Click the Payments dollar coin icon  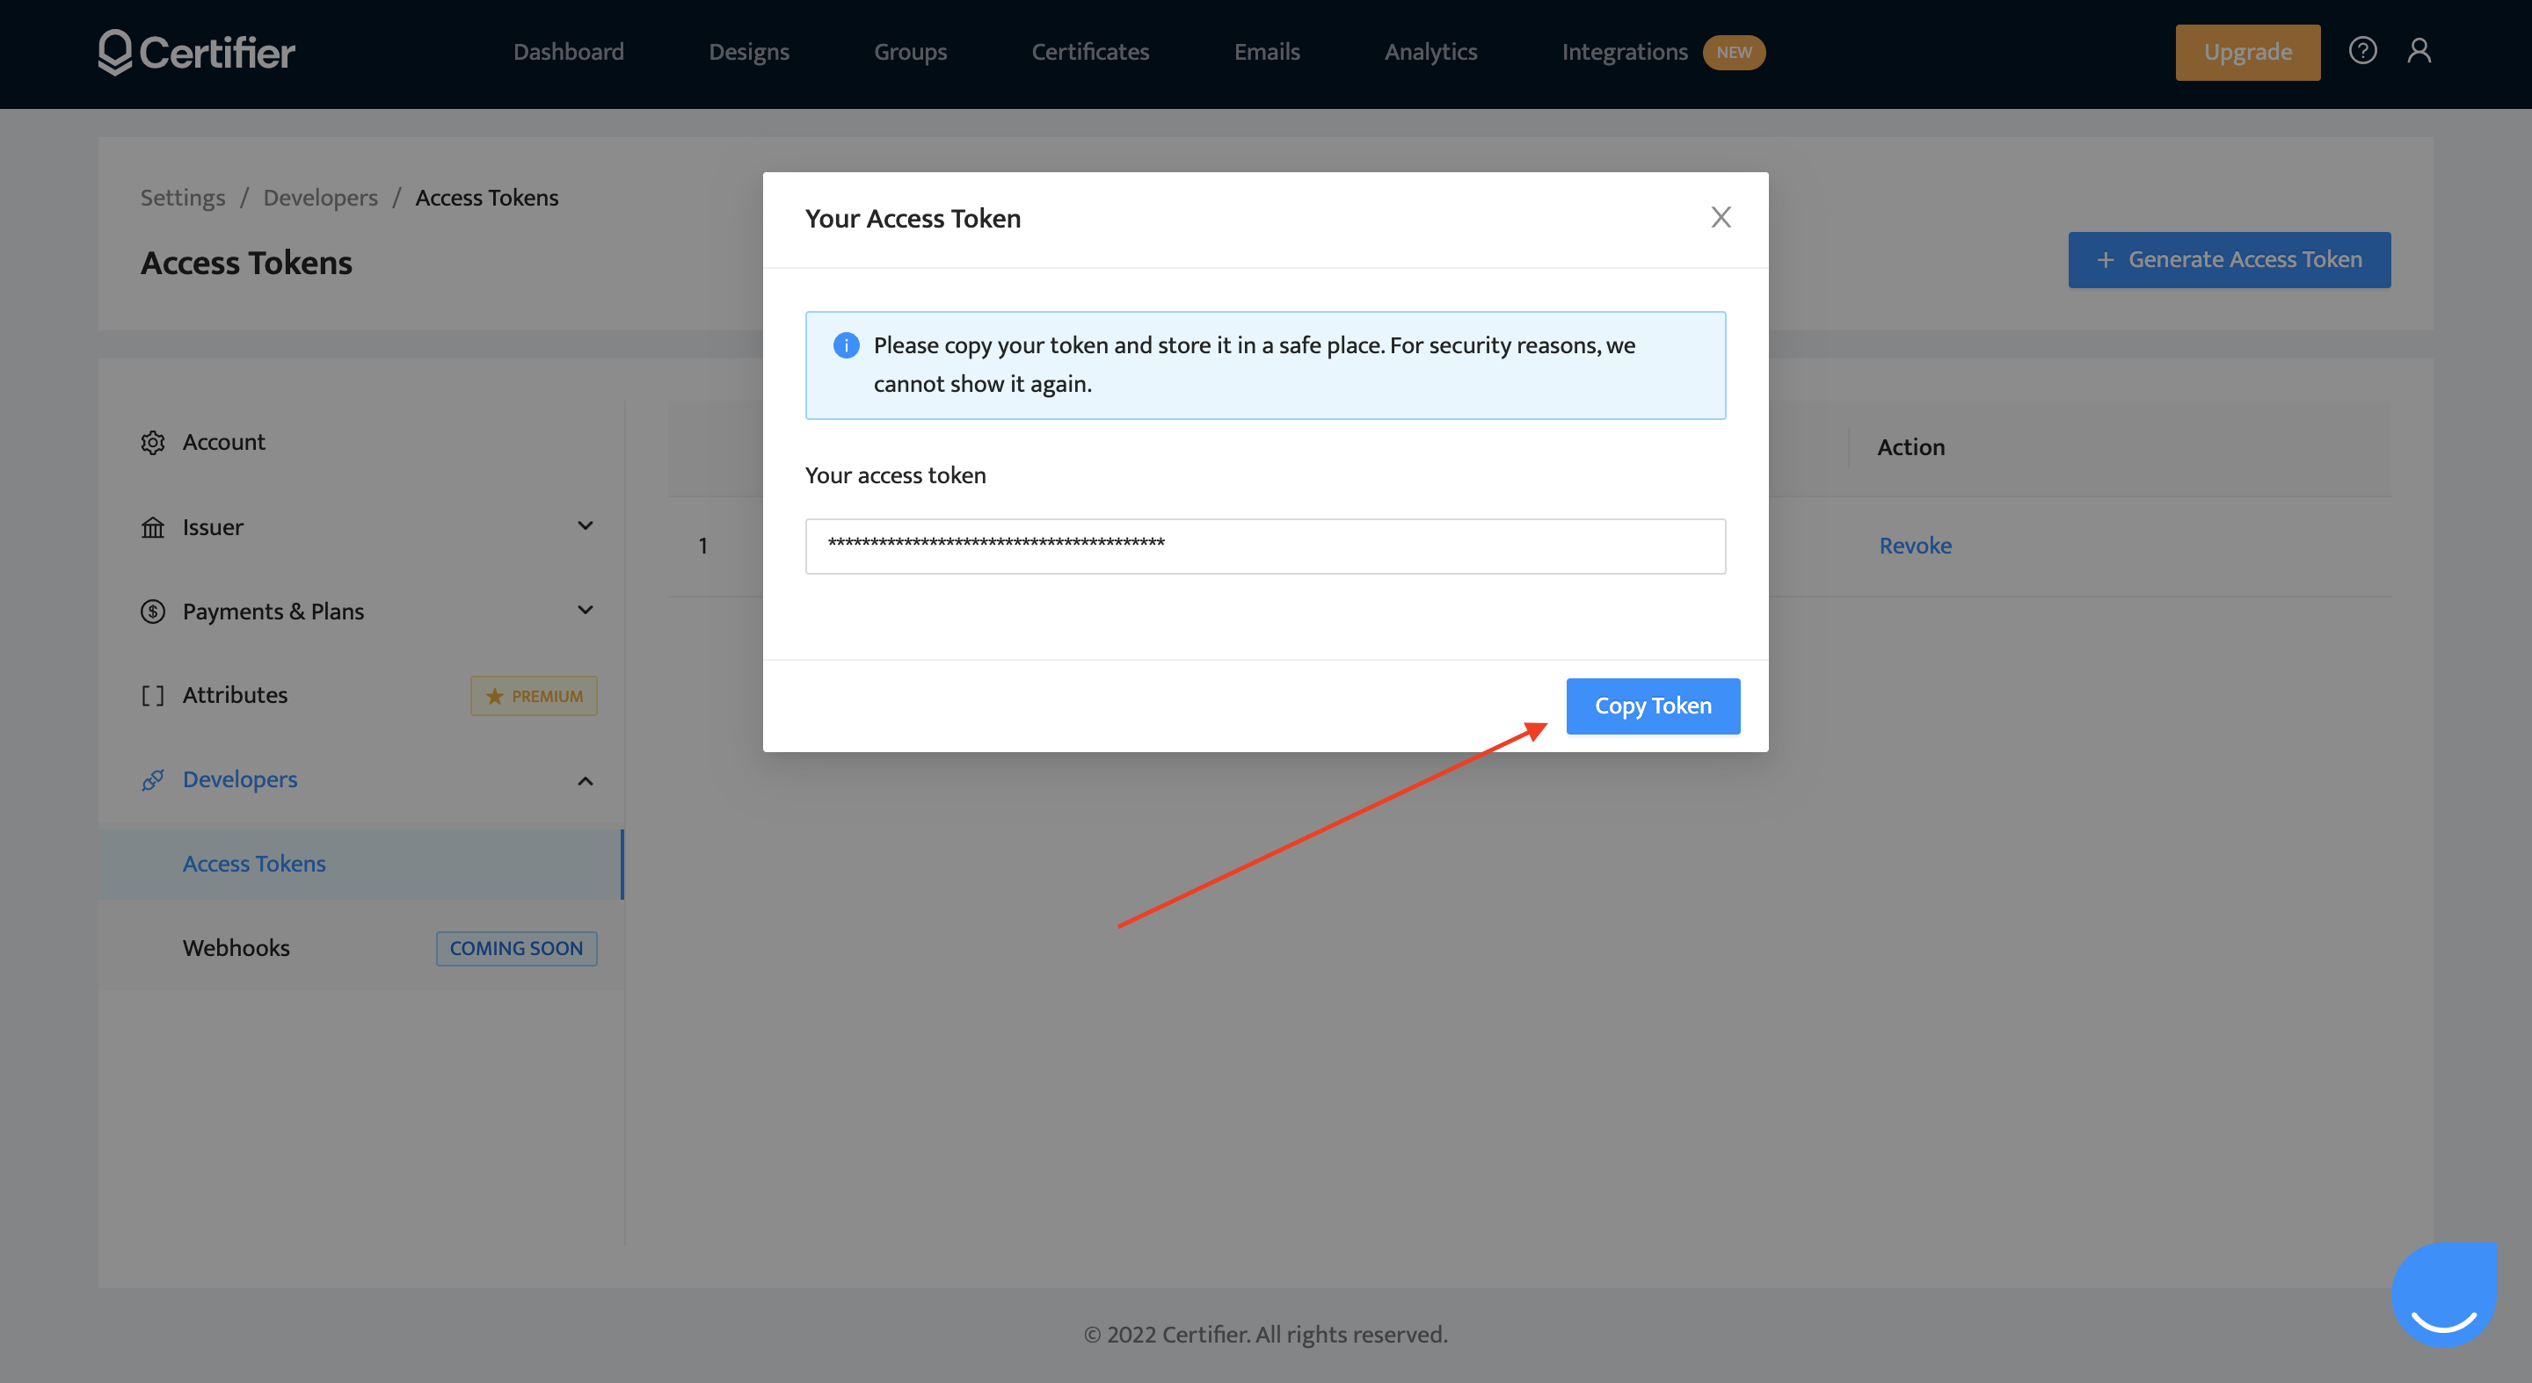(x=152, y=612)
